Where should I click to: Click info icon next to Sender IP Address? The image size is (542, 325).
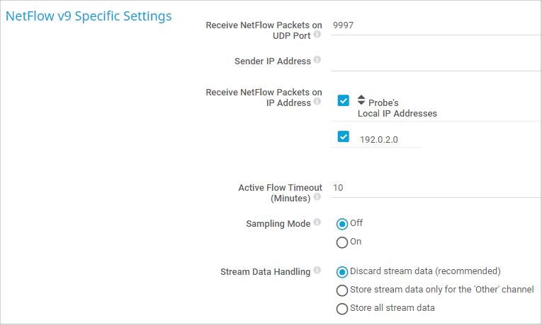[x=317, y=60]
